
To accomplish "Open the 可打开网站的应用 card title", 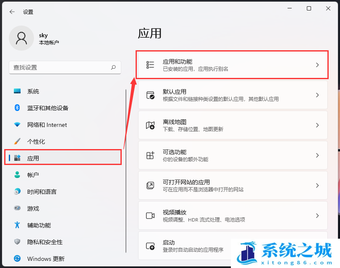I will [x=186, y=182].
